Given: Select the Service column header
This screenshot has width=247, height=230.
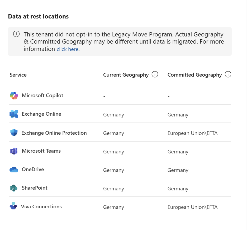Looking at the screenshot, I should 18,75.
